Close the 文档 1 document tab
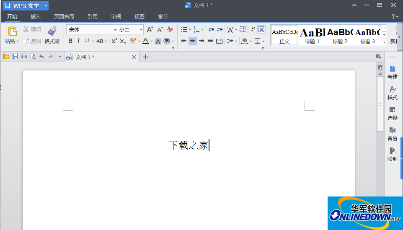 (x=134, y=57)
